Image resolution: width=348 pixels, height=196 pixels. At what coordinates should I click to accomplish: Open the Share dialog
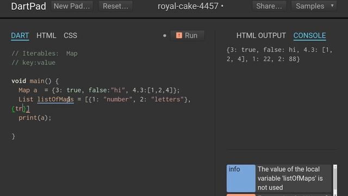[269, 6]
